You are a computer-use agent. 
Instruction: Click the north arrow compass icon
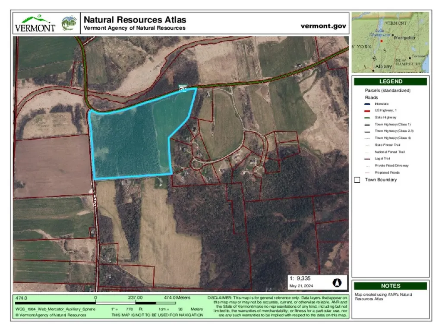click(x=338, y=283)
